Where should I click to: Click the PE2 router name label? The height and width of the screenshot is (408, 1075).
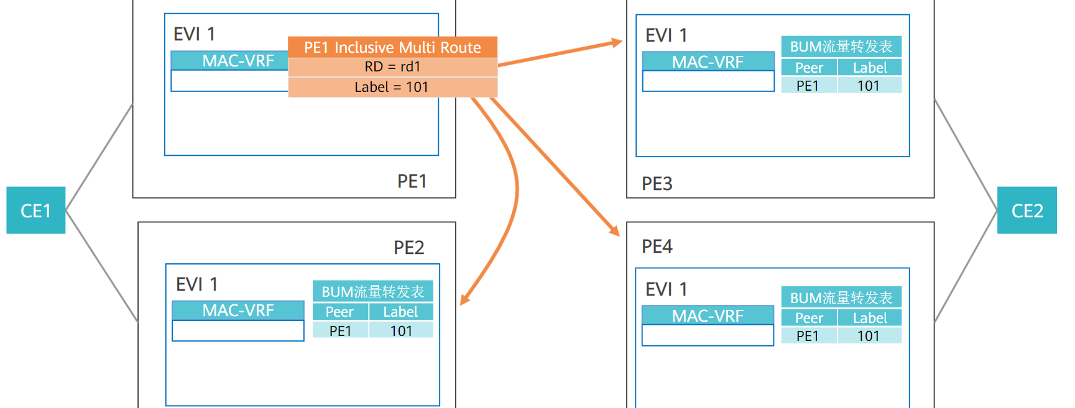tap(408, 248)
